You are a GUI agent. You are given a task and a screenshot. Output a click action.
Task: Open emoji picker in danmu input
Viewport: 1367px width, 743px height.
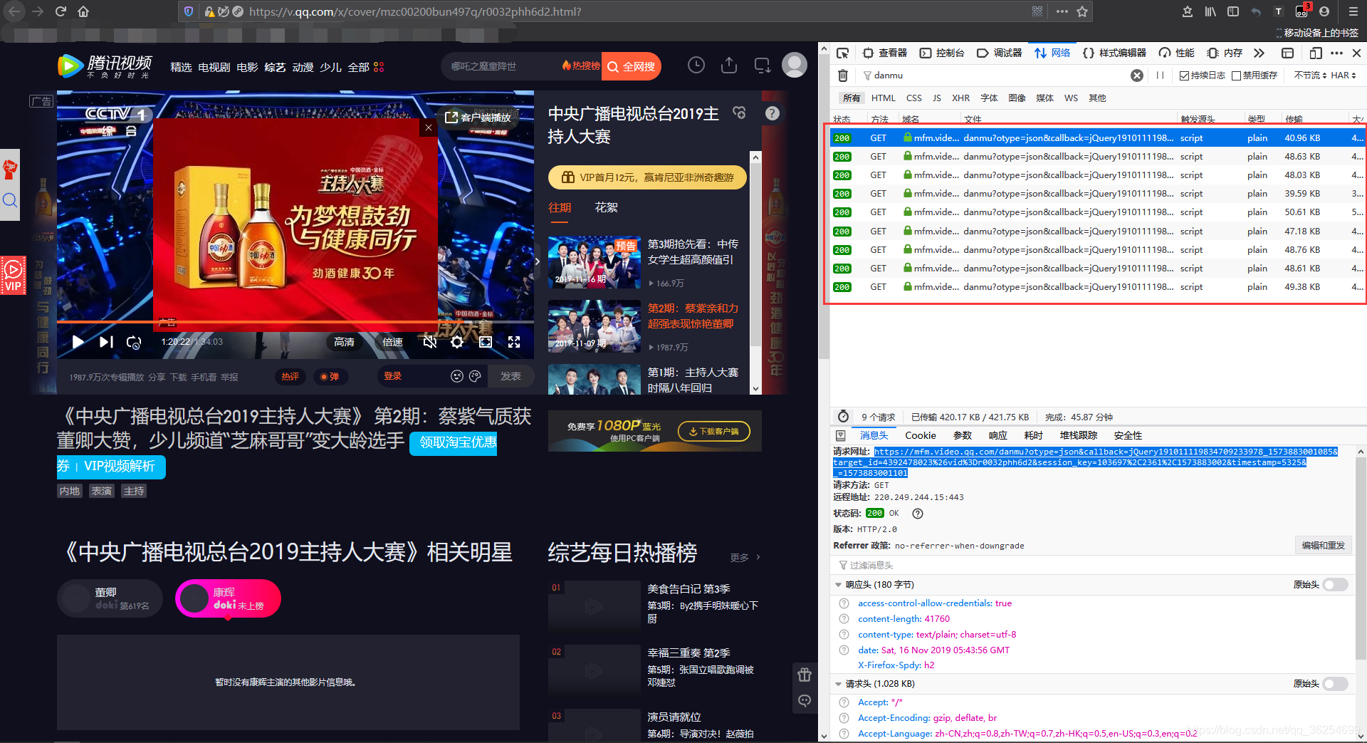pyautogui.click(x=457, y=376)
